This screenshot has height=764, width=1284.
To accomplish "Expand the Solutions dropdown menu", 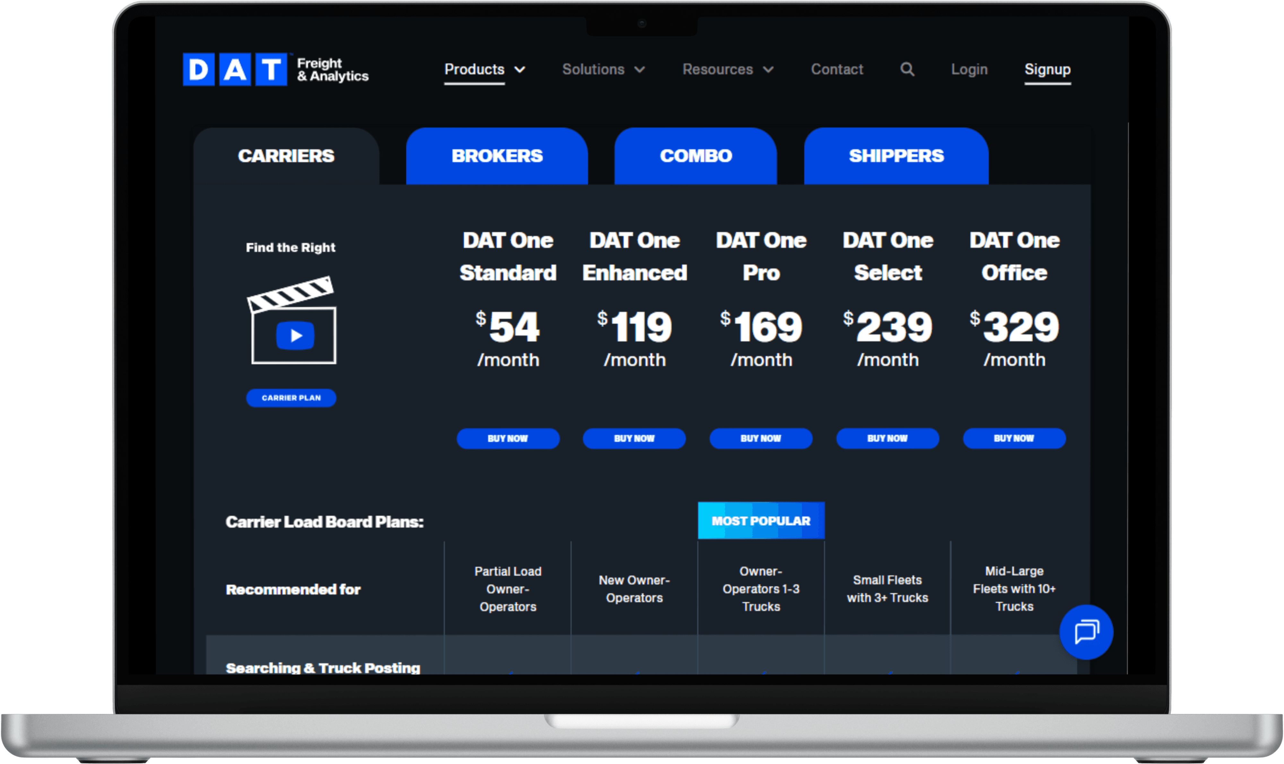I will [603, 70].
